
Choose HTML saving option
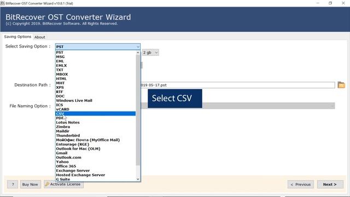pos(96,79)
